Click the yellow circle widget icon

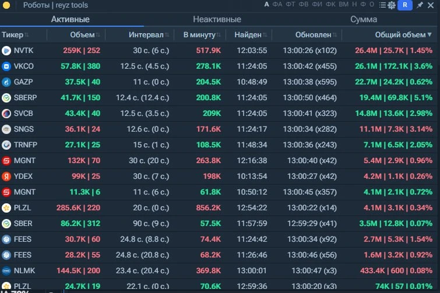coord(6,5)
